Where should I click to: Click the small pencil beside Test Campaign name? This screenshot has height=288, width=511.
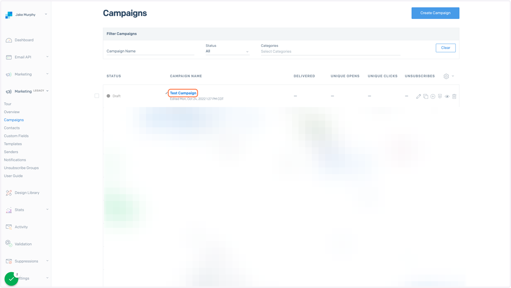tap(167, 93)
